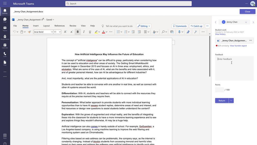This screenshot has height=145, width=257.
Task: Open the Calendar from the sidebar
Action: click(x=5, y=46)
